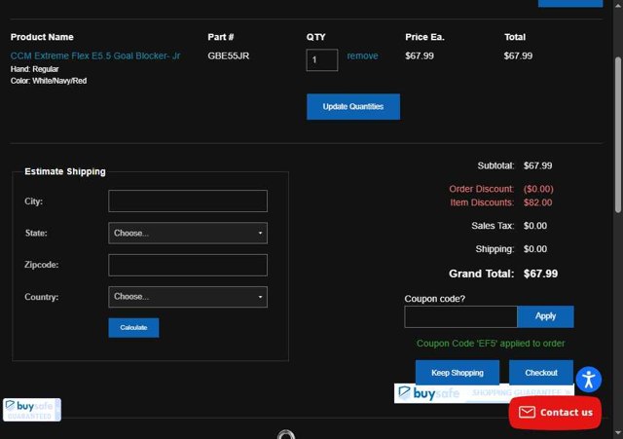
Task: Expand the Country dropdown
Action: (x=188, y=297)
